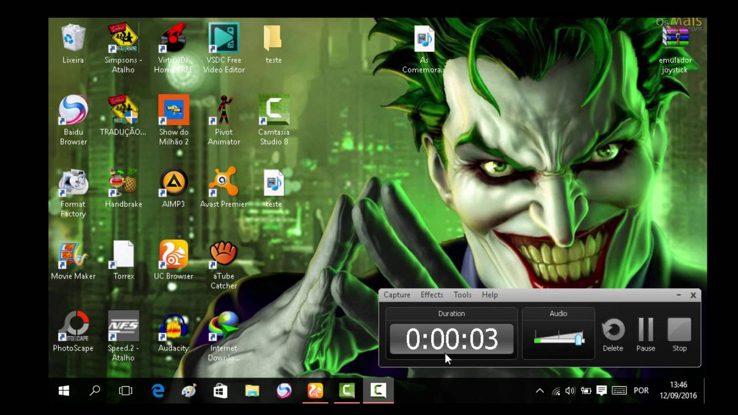Image resolution: width=738 pixels, height=415 pixels.
Task: Open the Lixeira recycle bin icon
Action: pyautogui.click(x=73, y=44)
